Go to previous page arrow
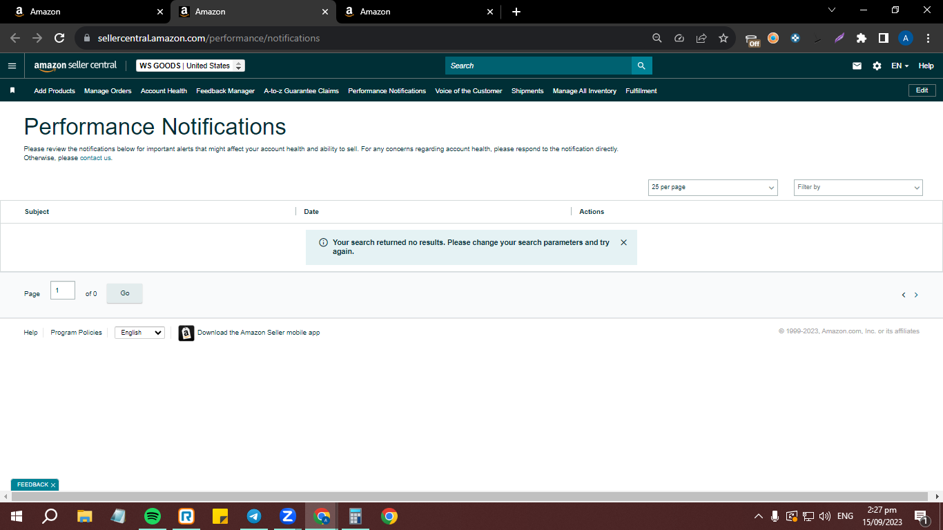The image size is (943, 530). coord(903,295)
